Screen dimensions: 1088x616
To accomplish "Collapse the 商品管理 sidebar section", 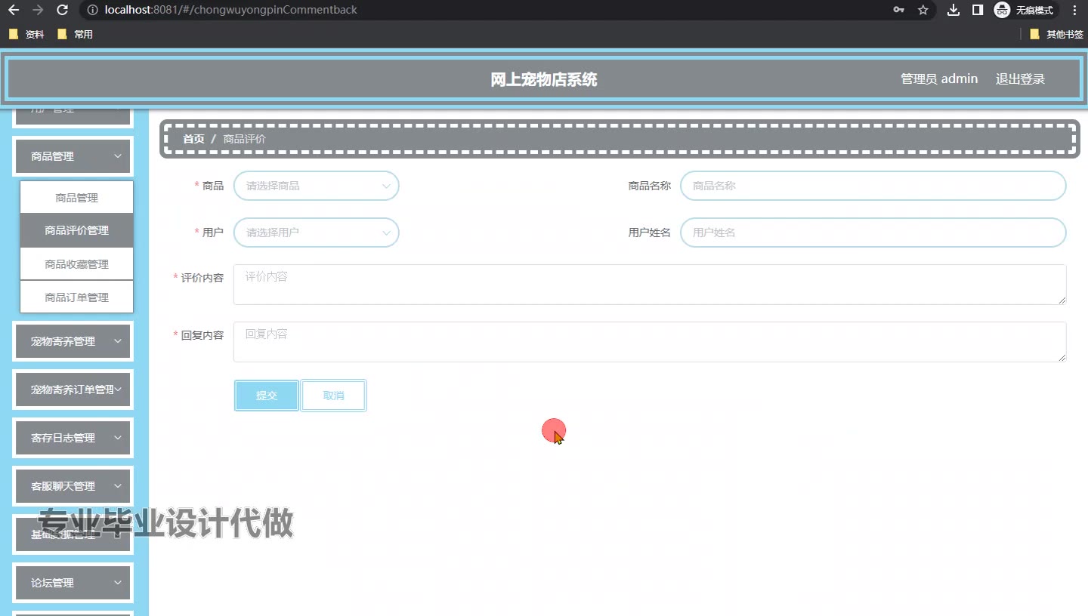I will click(x=73, y=156).
